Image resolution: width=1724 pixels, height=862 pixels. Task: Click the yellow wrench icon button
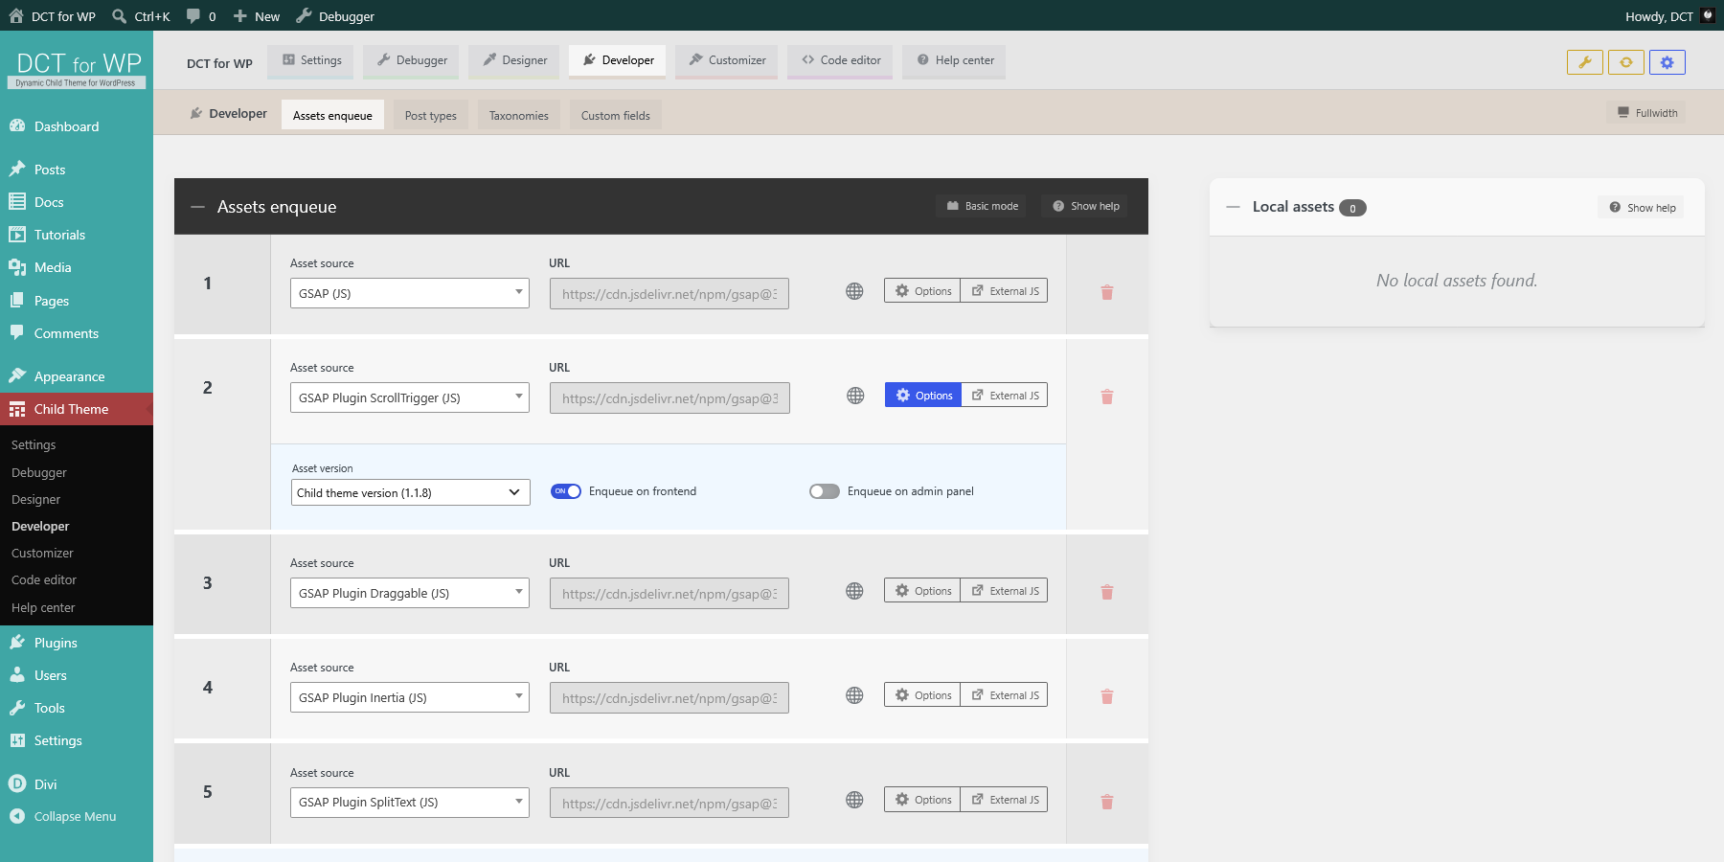(1585, 62)
